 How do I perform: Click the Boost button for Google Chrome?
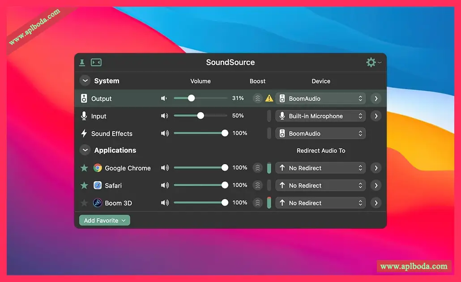tap(257, 168)
